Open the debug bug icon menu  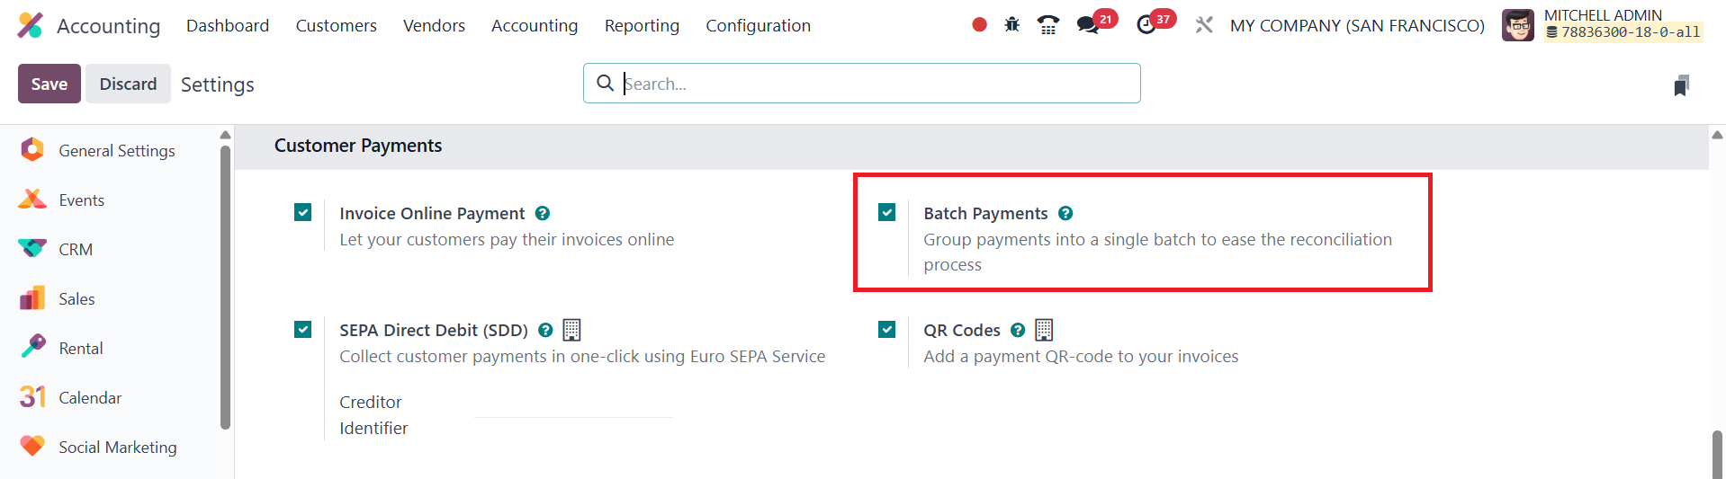point(1012,25)
